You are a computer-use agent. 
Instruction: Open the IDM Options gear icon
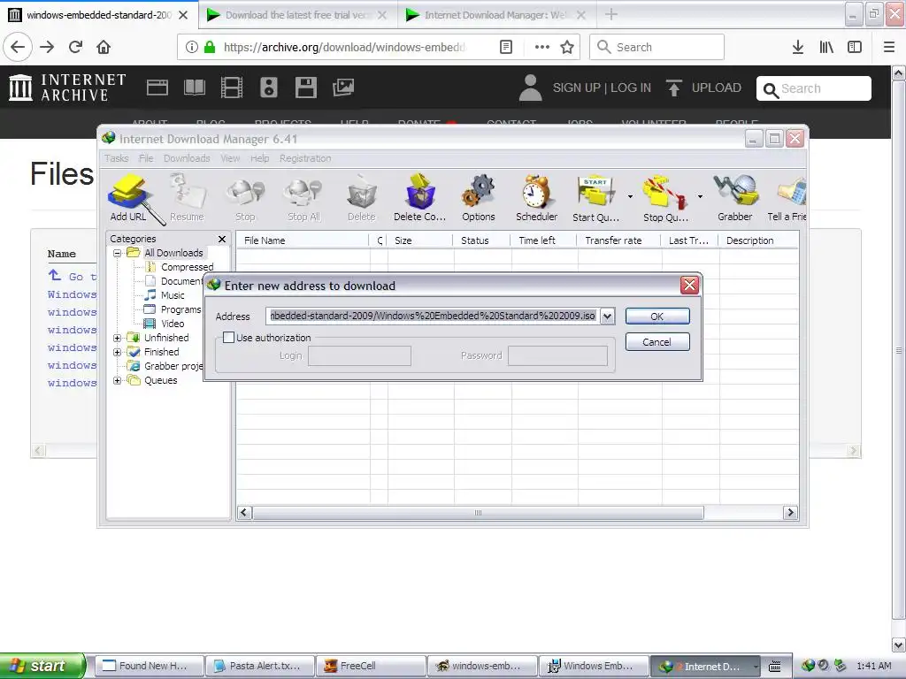pyautogui.click(x=479, y=198)
